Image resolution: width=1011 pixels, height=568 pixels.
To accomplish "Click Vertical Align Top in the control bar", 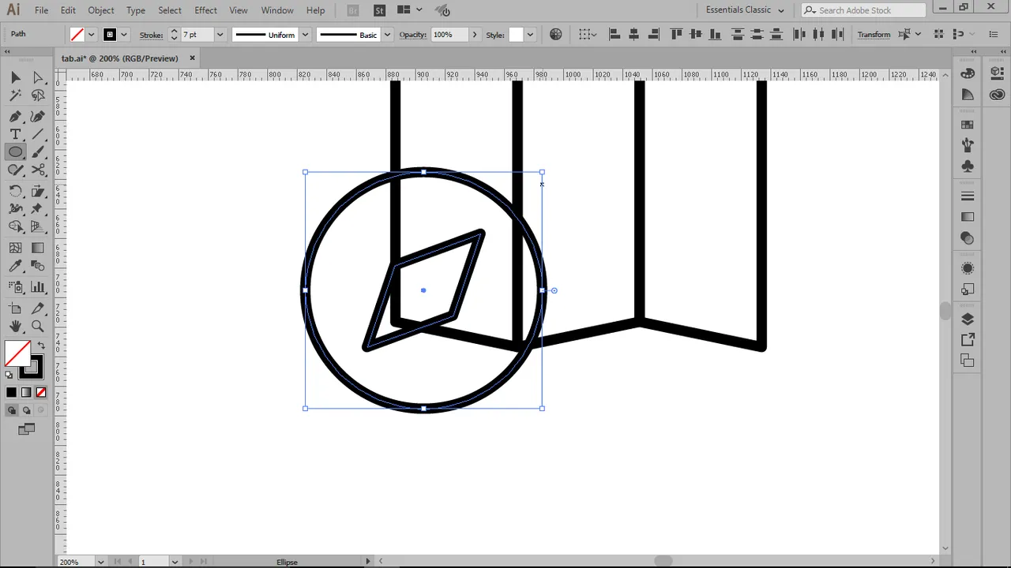I will (676, 35).
